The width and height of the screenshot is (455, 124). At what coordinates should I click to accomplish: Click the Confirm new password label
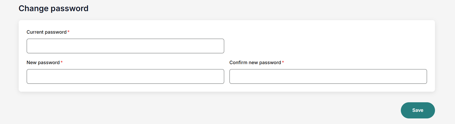tap(255, 63)
